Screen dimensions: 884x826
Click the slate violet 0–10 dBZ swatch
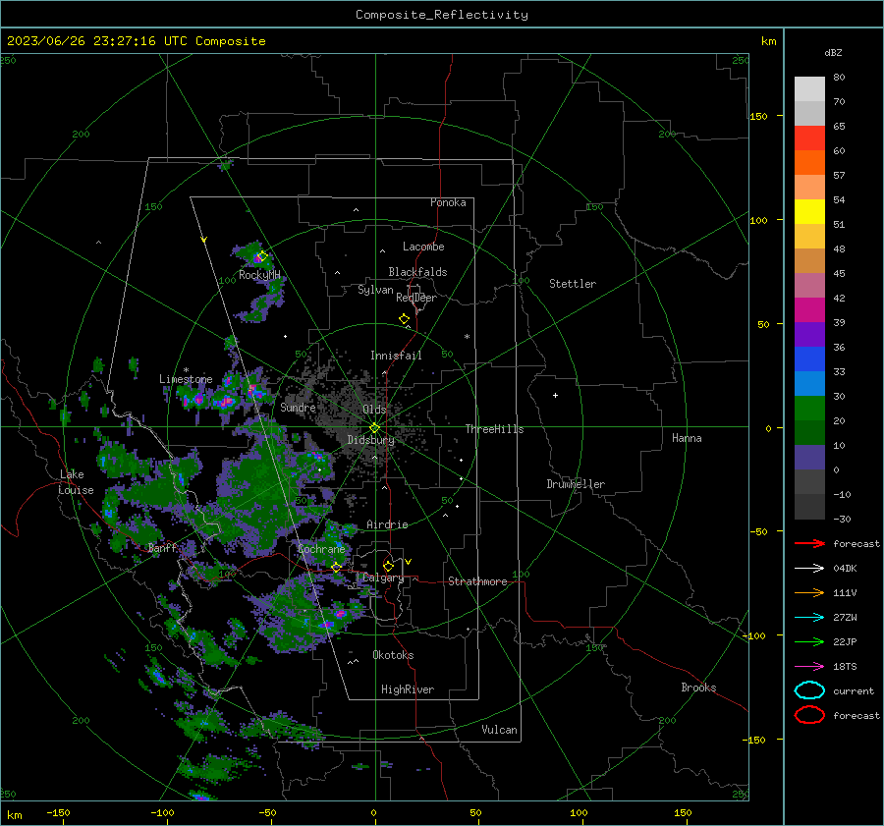coord(809,458)
